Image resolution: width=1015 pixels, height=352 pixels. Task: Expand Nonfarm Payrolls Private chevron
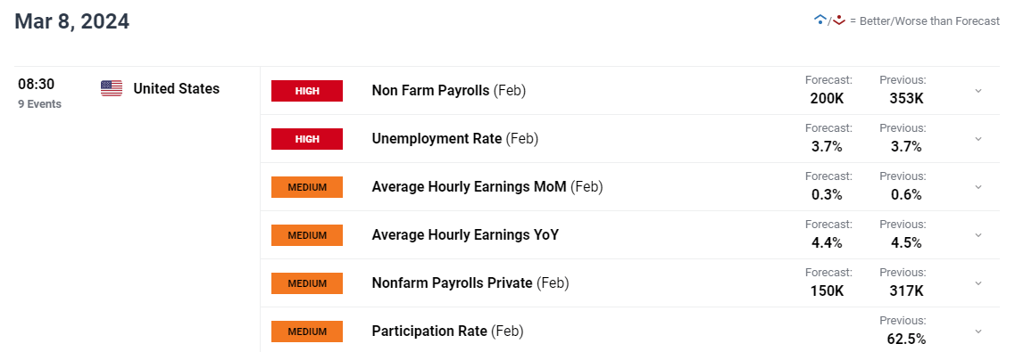click(x=978, y=282)
